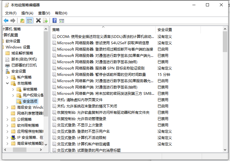The width and height of the screenshot is (230, 161).
Task: Collapse the 本地策略 tree node
Action: 8,83
